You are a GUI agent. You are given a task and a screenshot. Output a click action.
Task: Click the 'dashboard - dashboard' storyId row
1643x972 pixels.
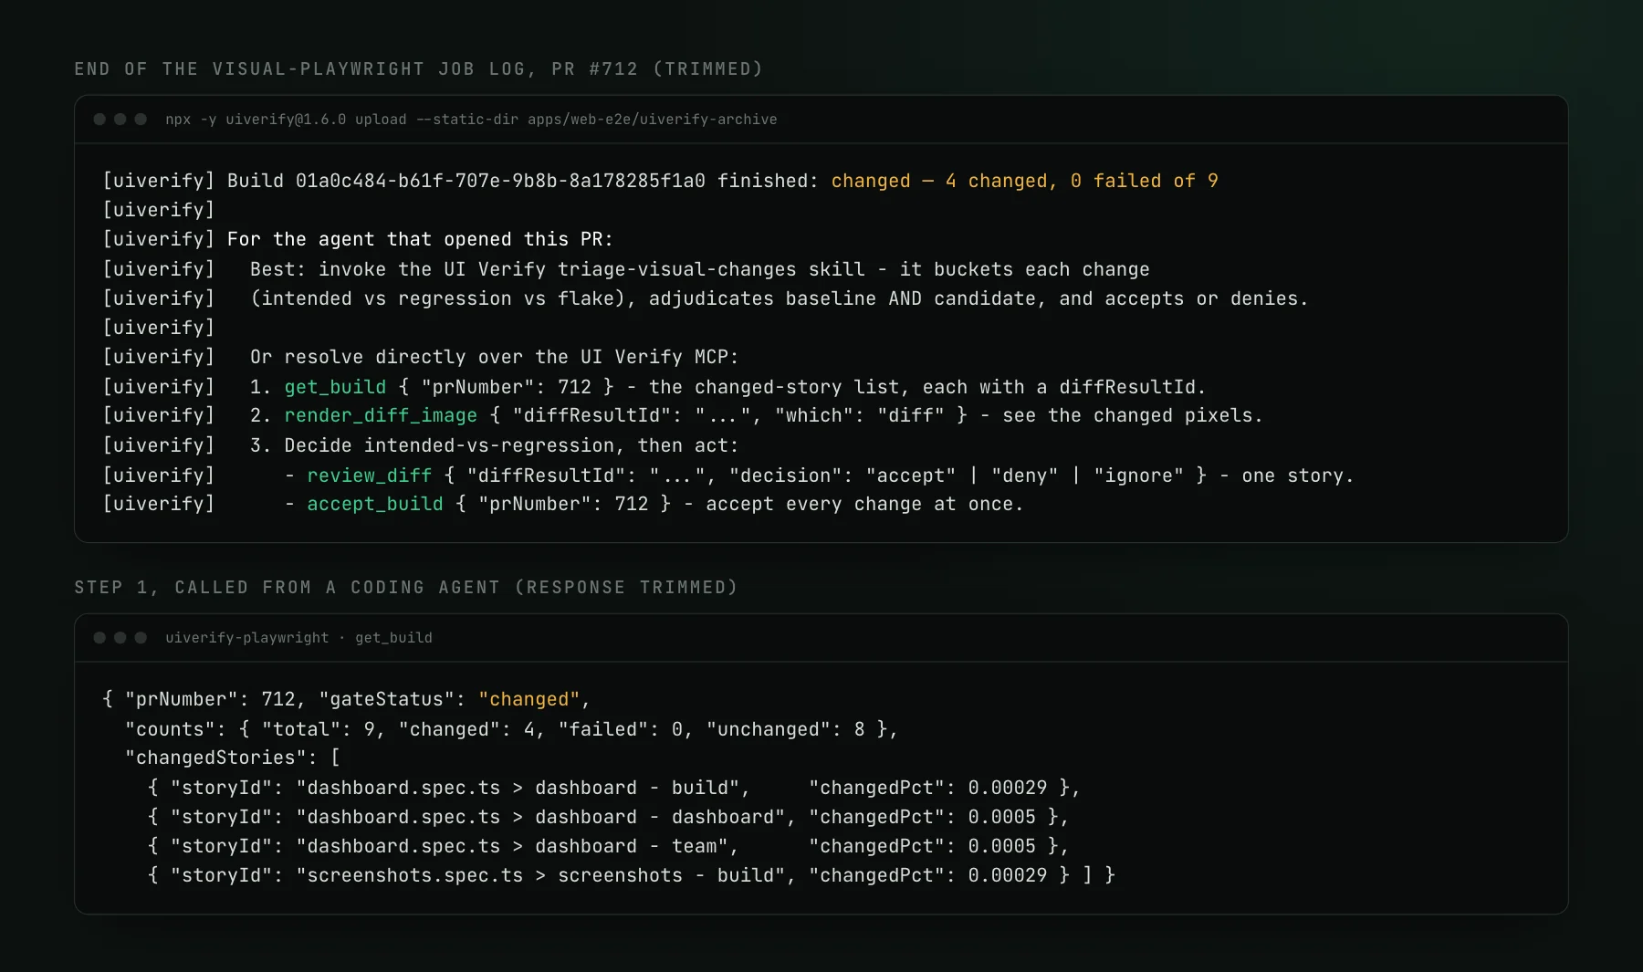pos(608,817)
